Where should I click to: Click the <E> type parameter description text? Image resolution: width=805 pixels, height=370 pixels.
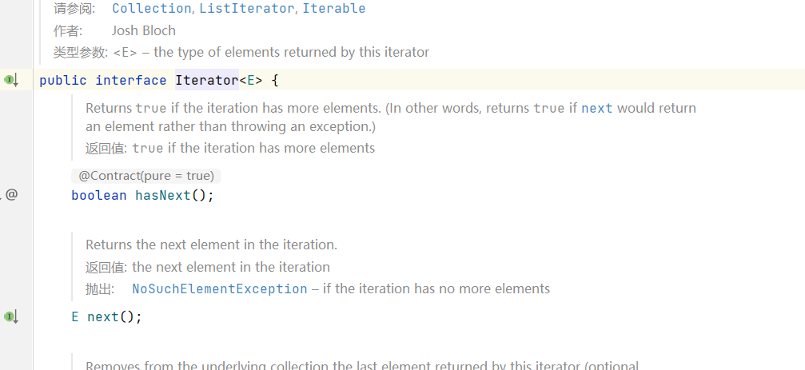point(271,53)
